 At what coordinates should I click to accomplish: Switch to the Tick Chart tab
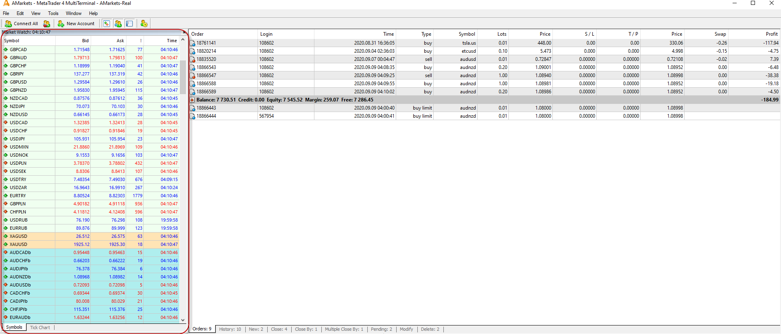(x=40, y=328)
